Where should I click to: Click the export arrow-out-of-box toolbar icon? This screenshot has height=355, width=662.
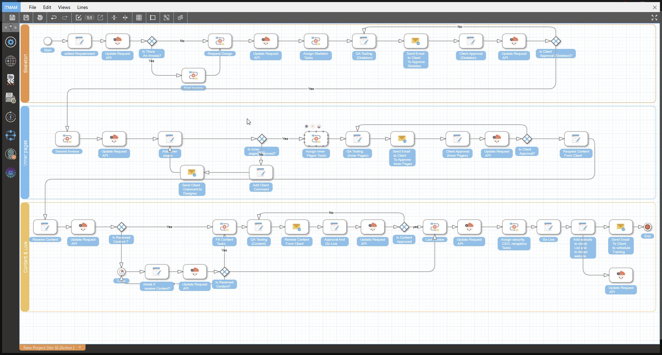click(100, 18)
